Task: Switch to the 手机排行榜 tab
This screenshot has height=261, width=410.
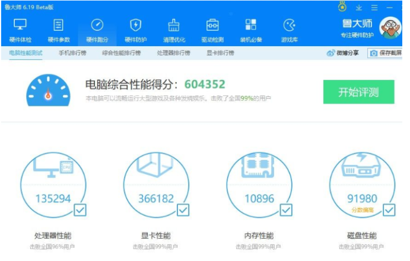Action: [x=72, y=53]
